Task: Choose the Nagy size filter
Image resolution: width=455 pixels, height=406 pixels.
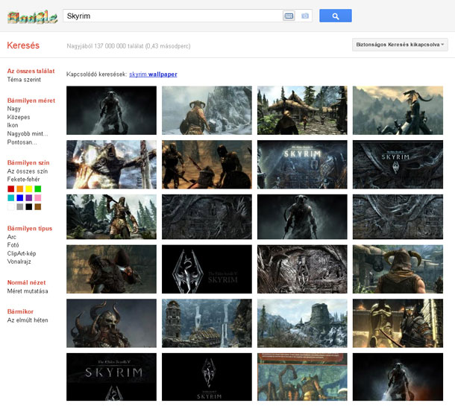Action: (14, 109)
